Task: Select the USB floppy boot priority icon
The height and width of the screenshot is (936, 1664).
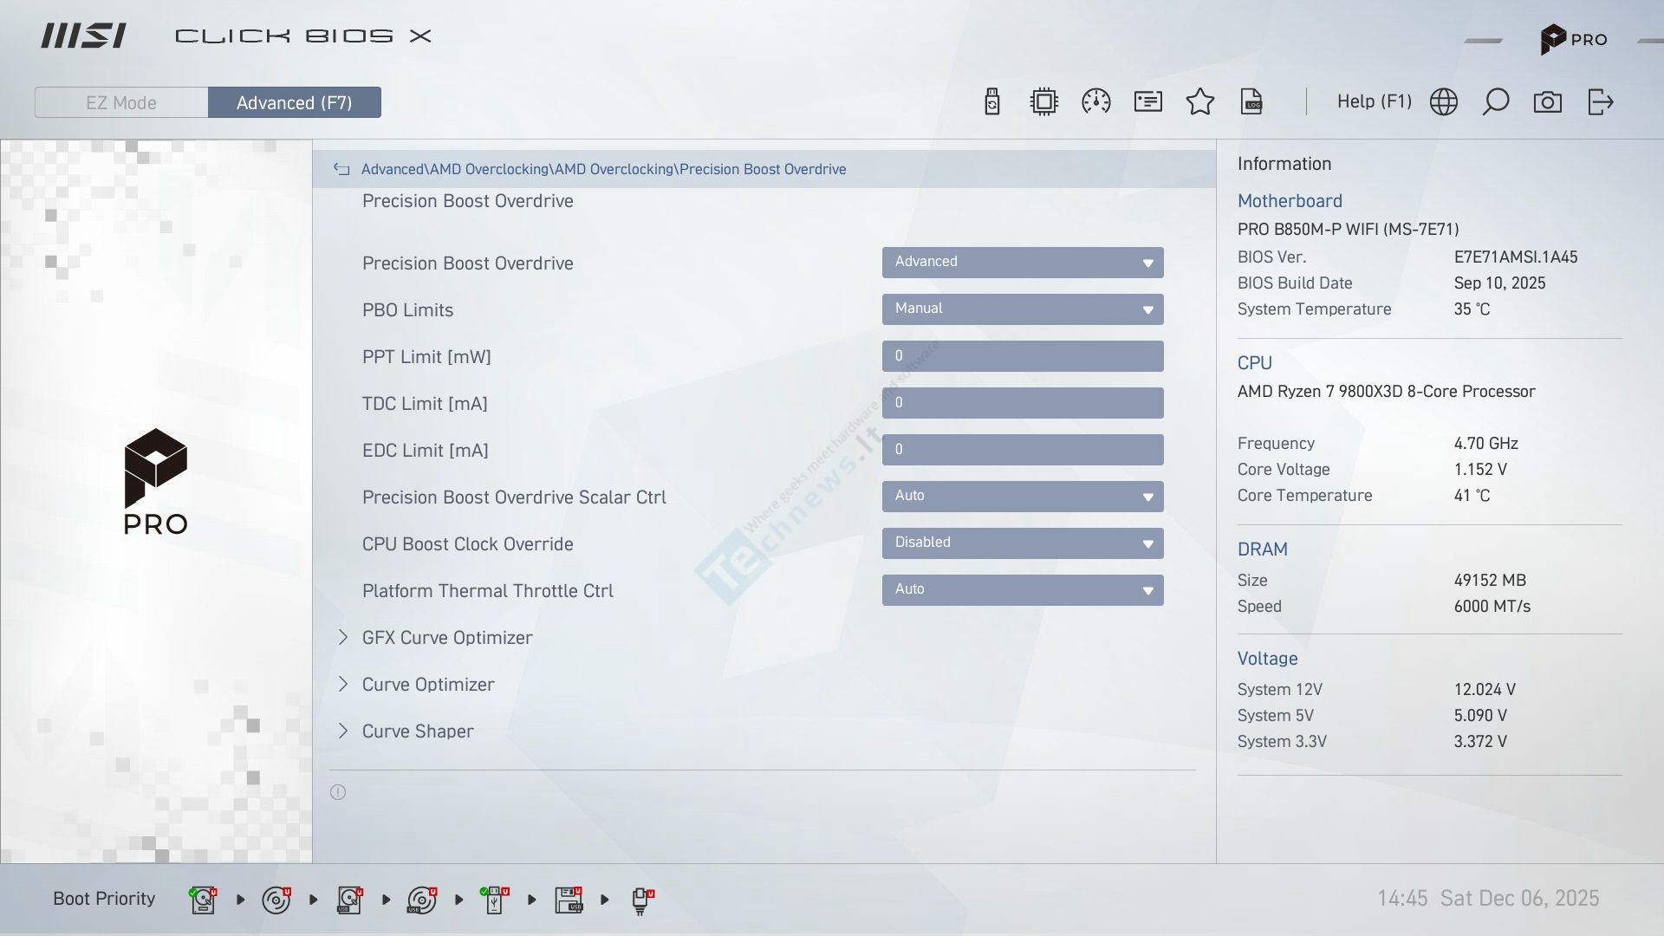Action: [x=569, y=900]
